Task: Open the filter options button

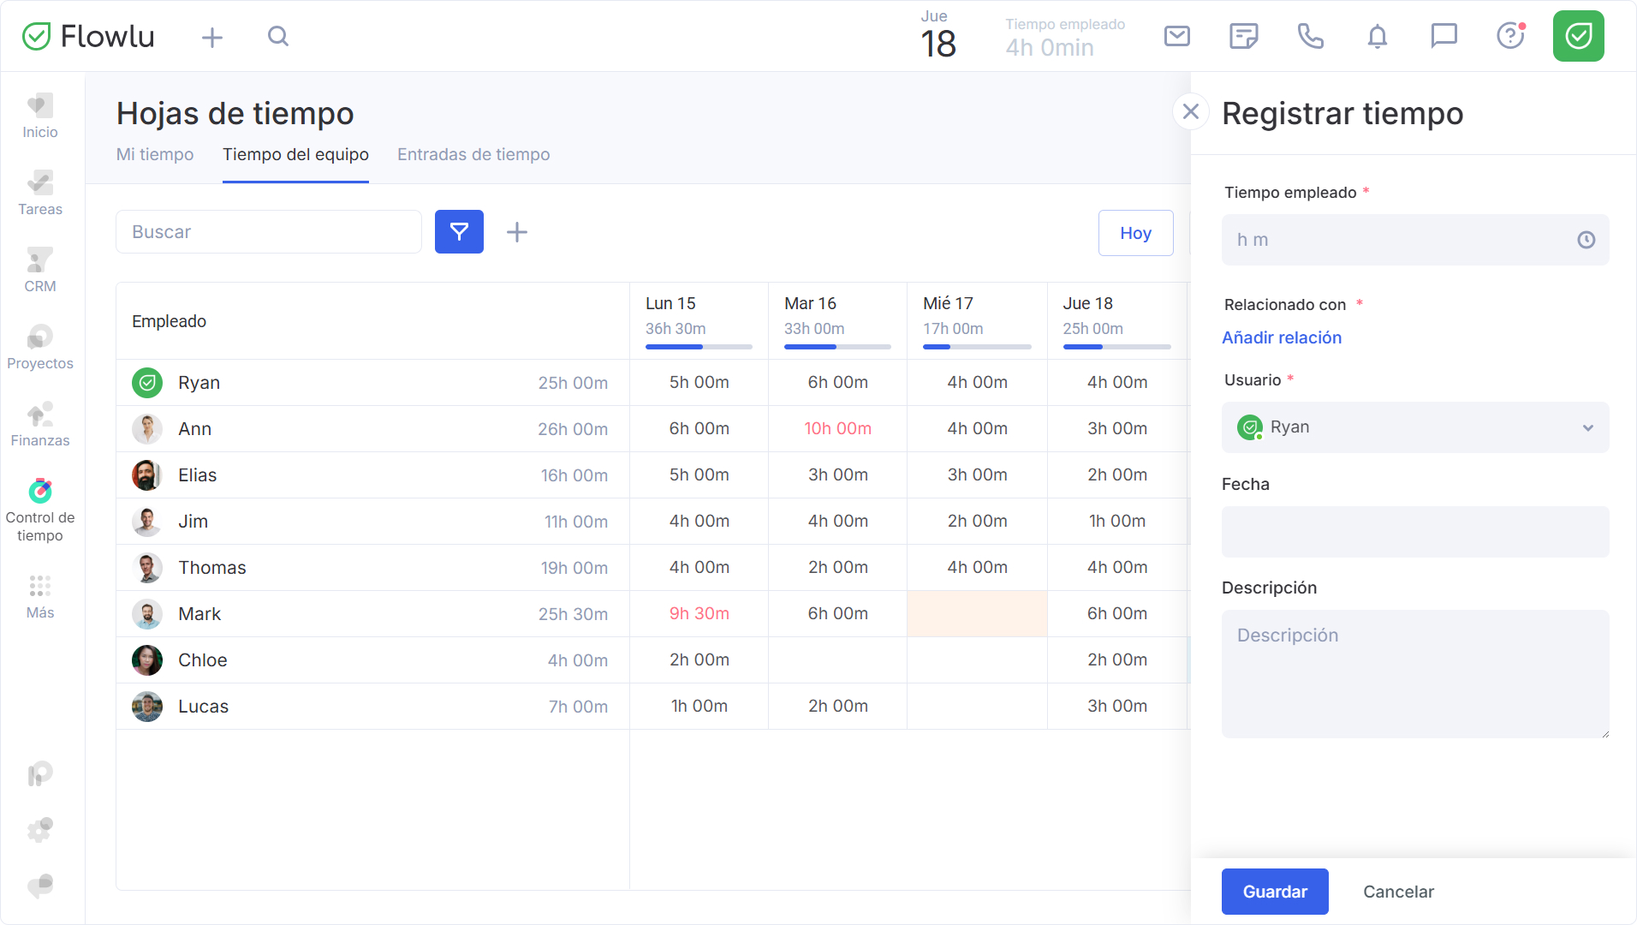Action: point(459,232)
